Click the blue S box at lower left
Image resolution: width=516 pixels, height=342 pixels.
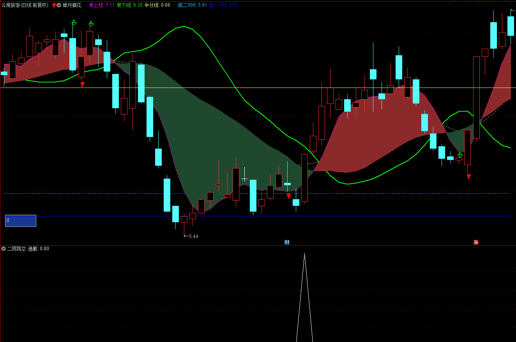coord(21,221)
